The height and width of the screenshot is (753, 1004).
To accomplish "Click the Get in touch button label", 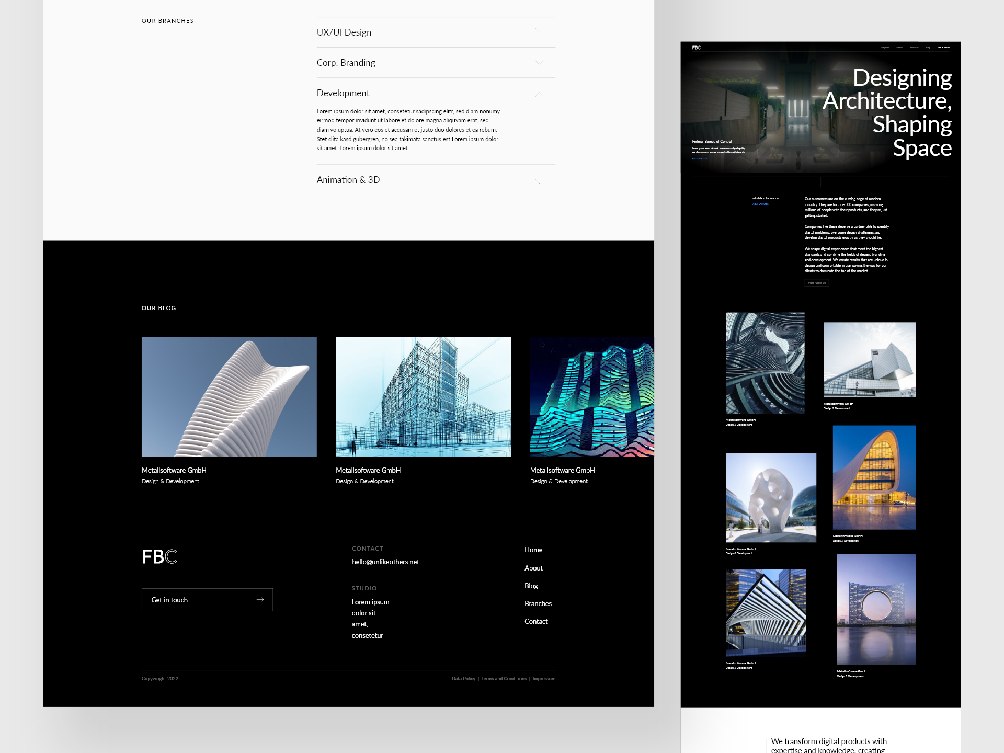I will 169,600.
